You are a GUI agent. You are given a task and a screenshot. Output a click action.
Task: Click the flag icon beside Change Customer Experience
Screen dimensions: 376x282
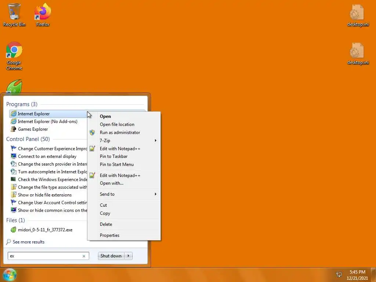click(x=14, y=149)
